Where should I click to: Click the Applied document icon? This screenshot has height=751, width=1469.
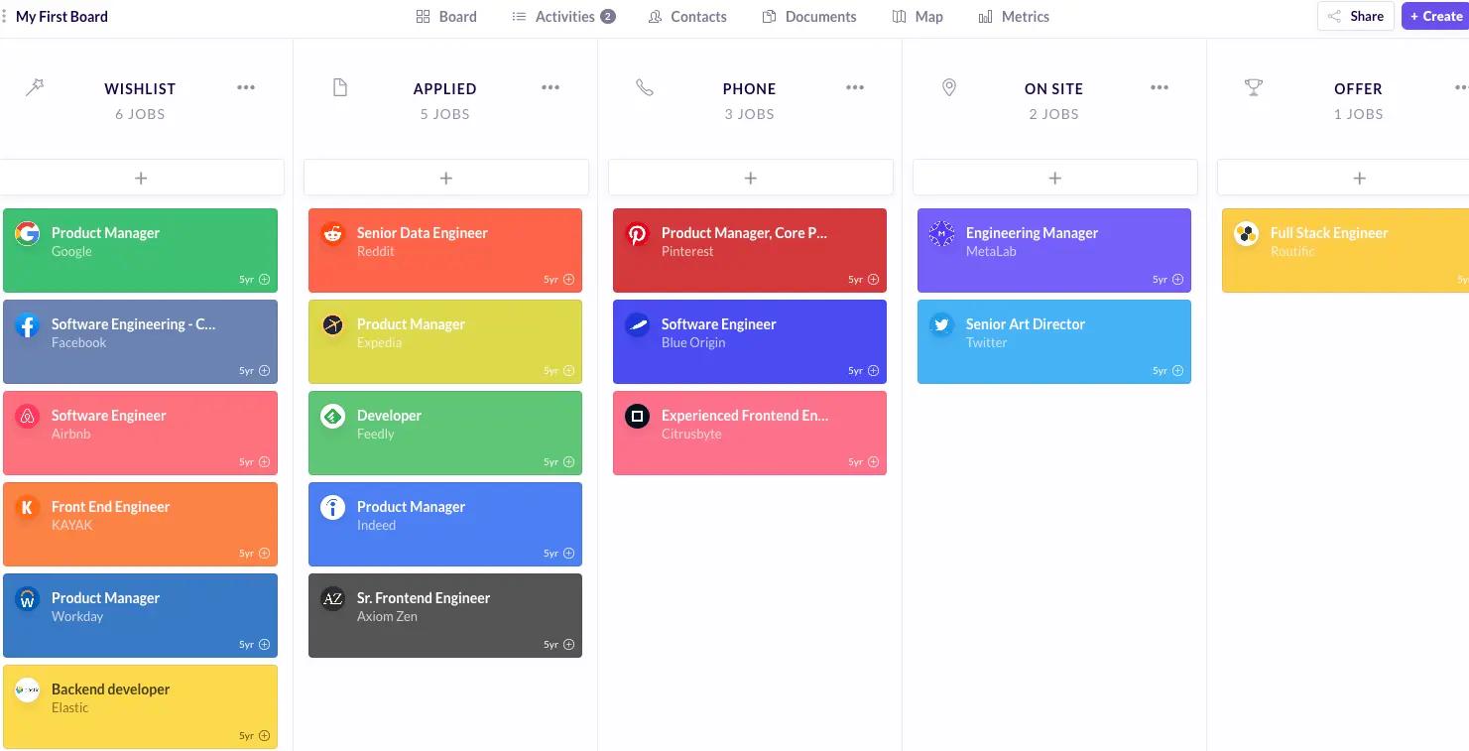[340, 88]
